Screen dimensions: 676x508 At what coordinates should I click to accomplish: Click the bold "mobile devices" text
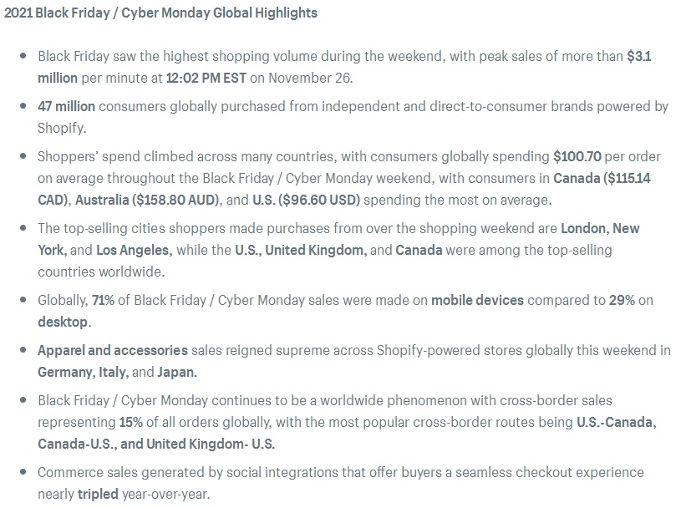click(477, 300)
